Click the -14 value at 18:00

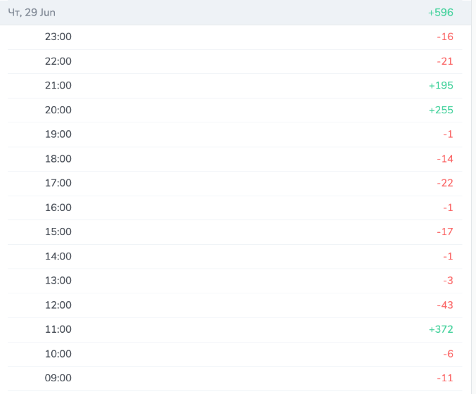point(445,159)
